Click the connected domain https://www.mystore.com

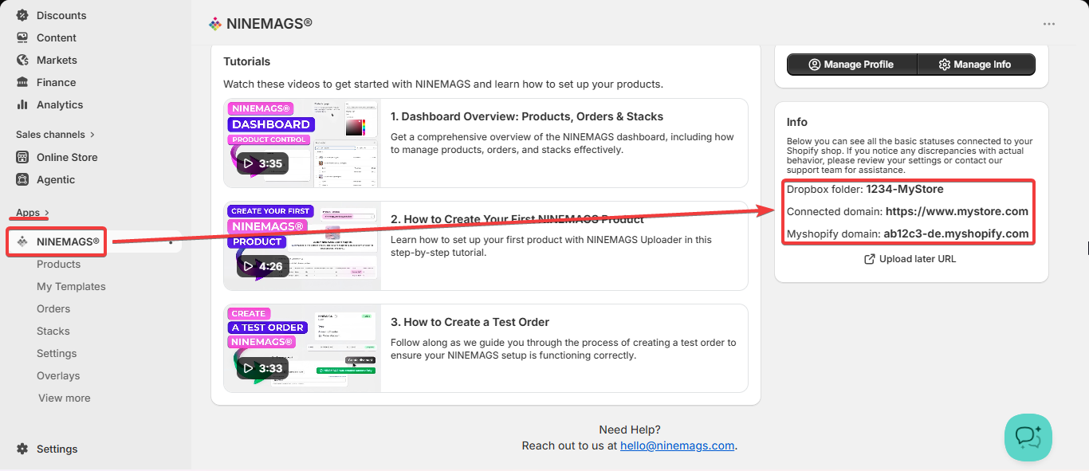(957, 212)
